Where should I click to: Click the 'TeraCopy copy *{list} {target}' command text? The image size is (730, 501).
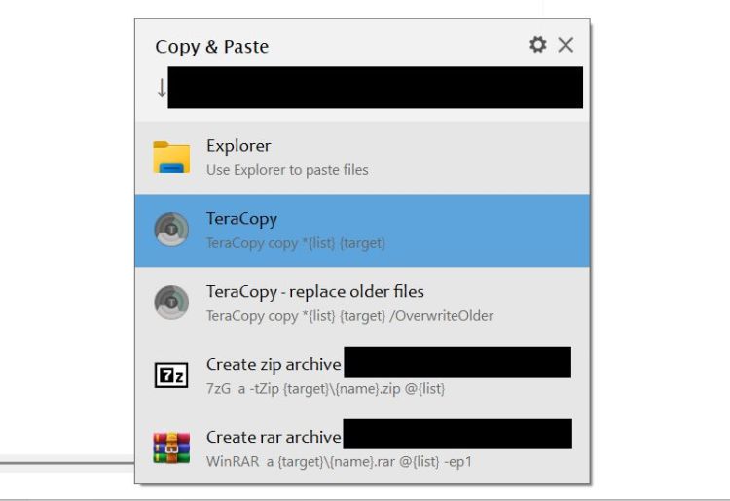[x=295, y=243]
